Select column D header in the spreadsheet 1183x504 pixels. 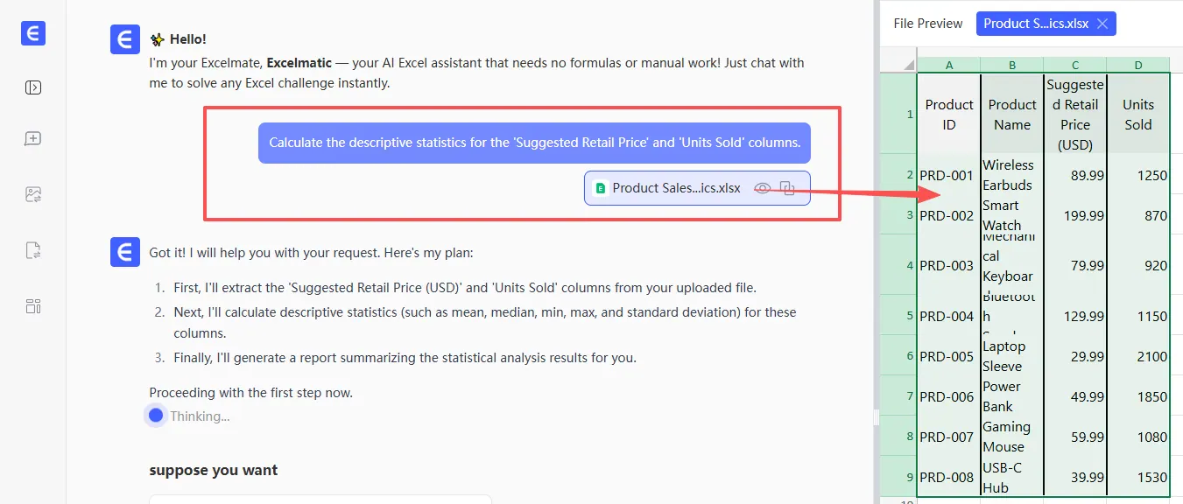[x=1137, y=65]
